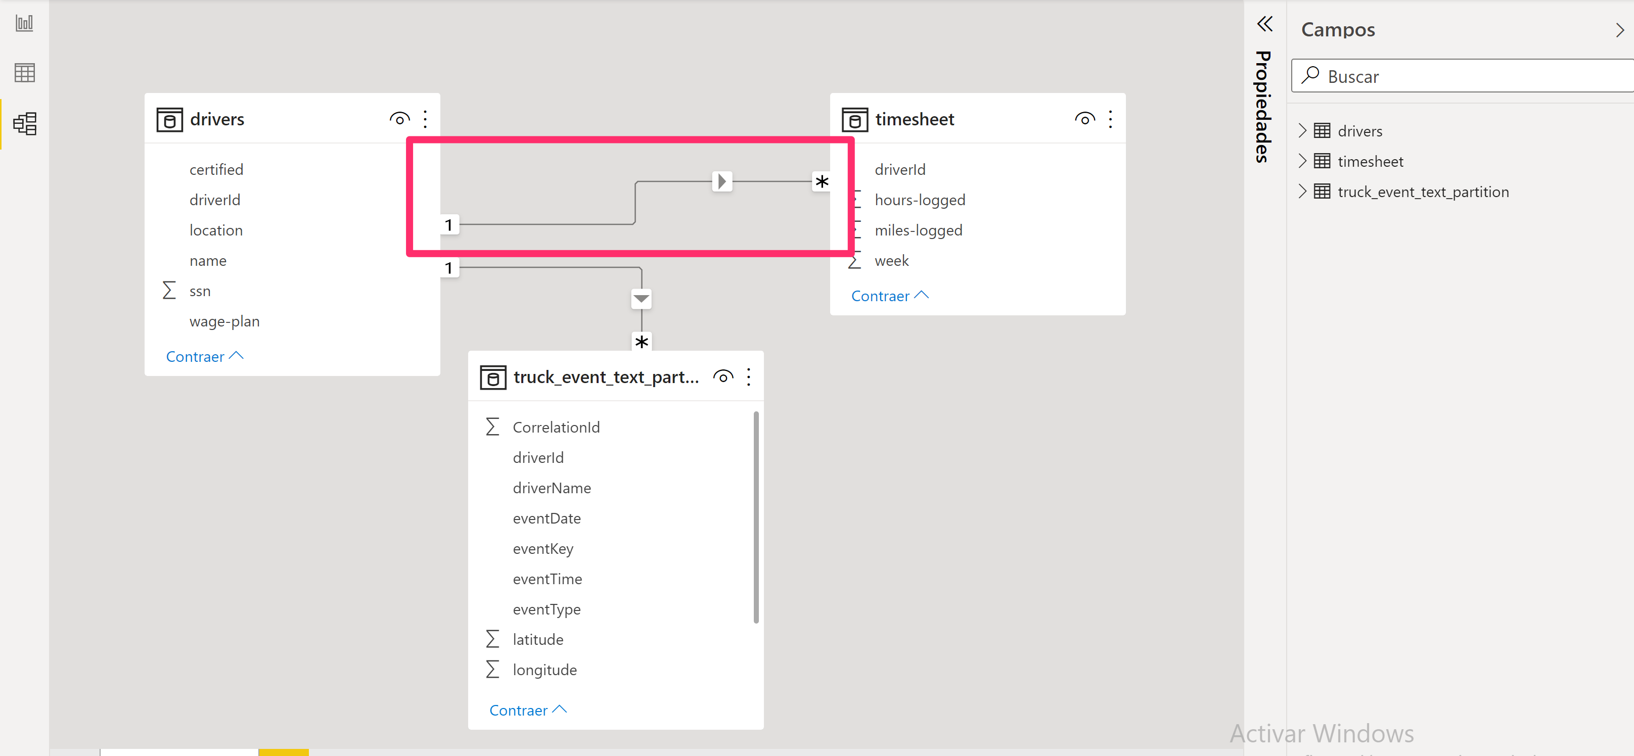
Task: Collapse the truck_event table card with Contraer
Action: tap(528, 711)
